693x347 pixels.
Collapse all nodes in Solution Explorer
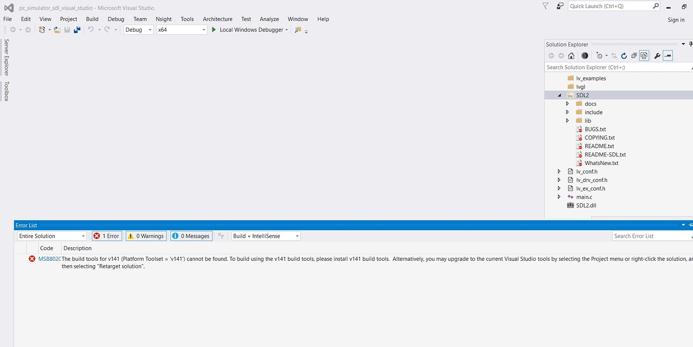tap(634, 56)
